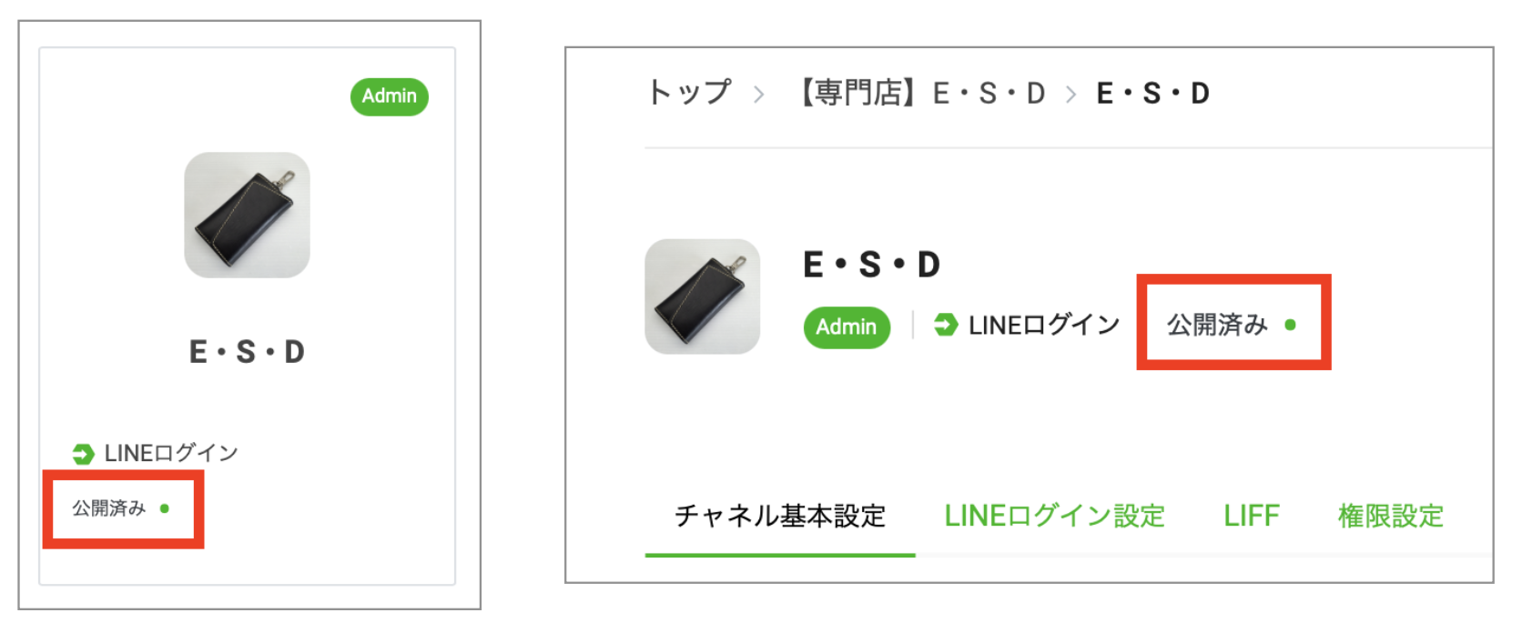Click the 公開済み status in the channel header
The height and width of the screenshot is (633, 1522).
tap(1217, 325)
